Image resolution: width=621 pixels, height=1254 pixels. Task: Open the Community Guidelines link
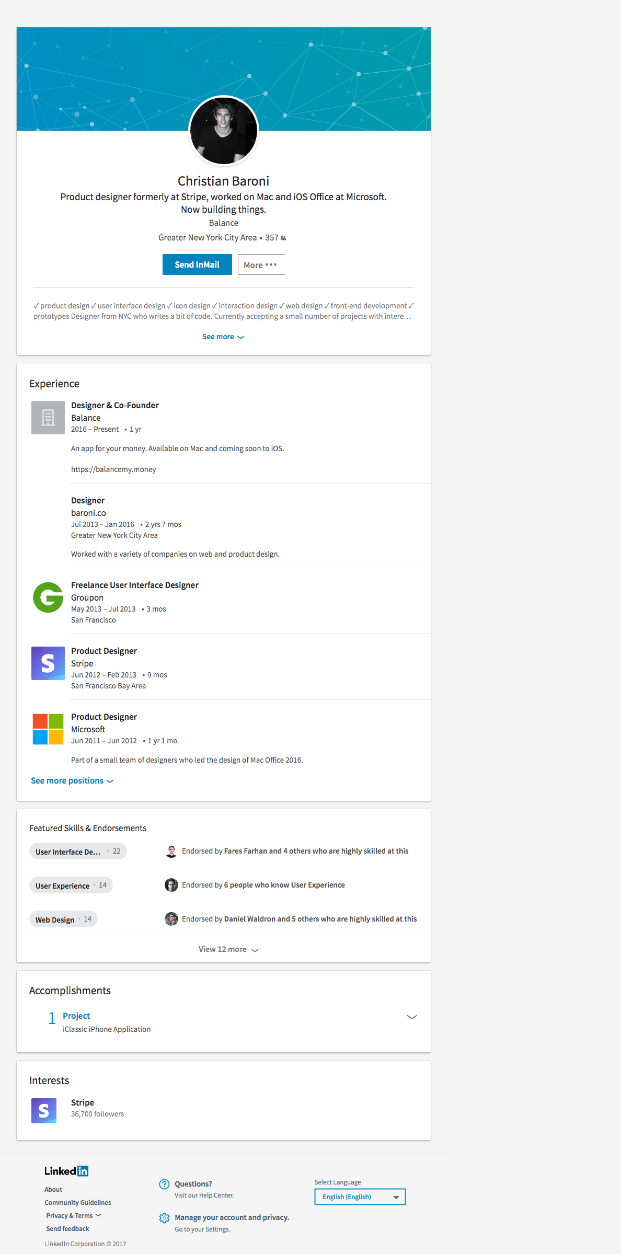(78, 1202)
